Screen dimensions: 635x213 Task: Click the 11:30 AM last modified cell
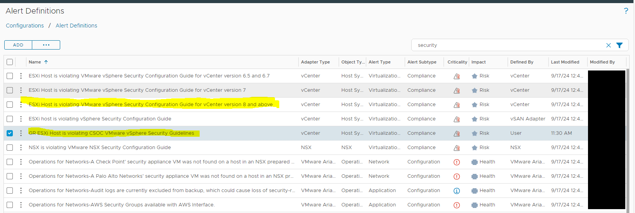point(561,133)
